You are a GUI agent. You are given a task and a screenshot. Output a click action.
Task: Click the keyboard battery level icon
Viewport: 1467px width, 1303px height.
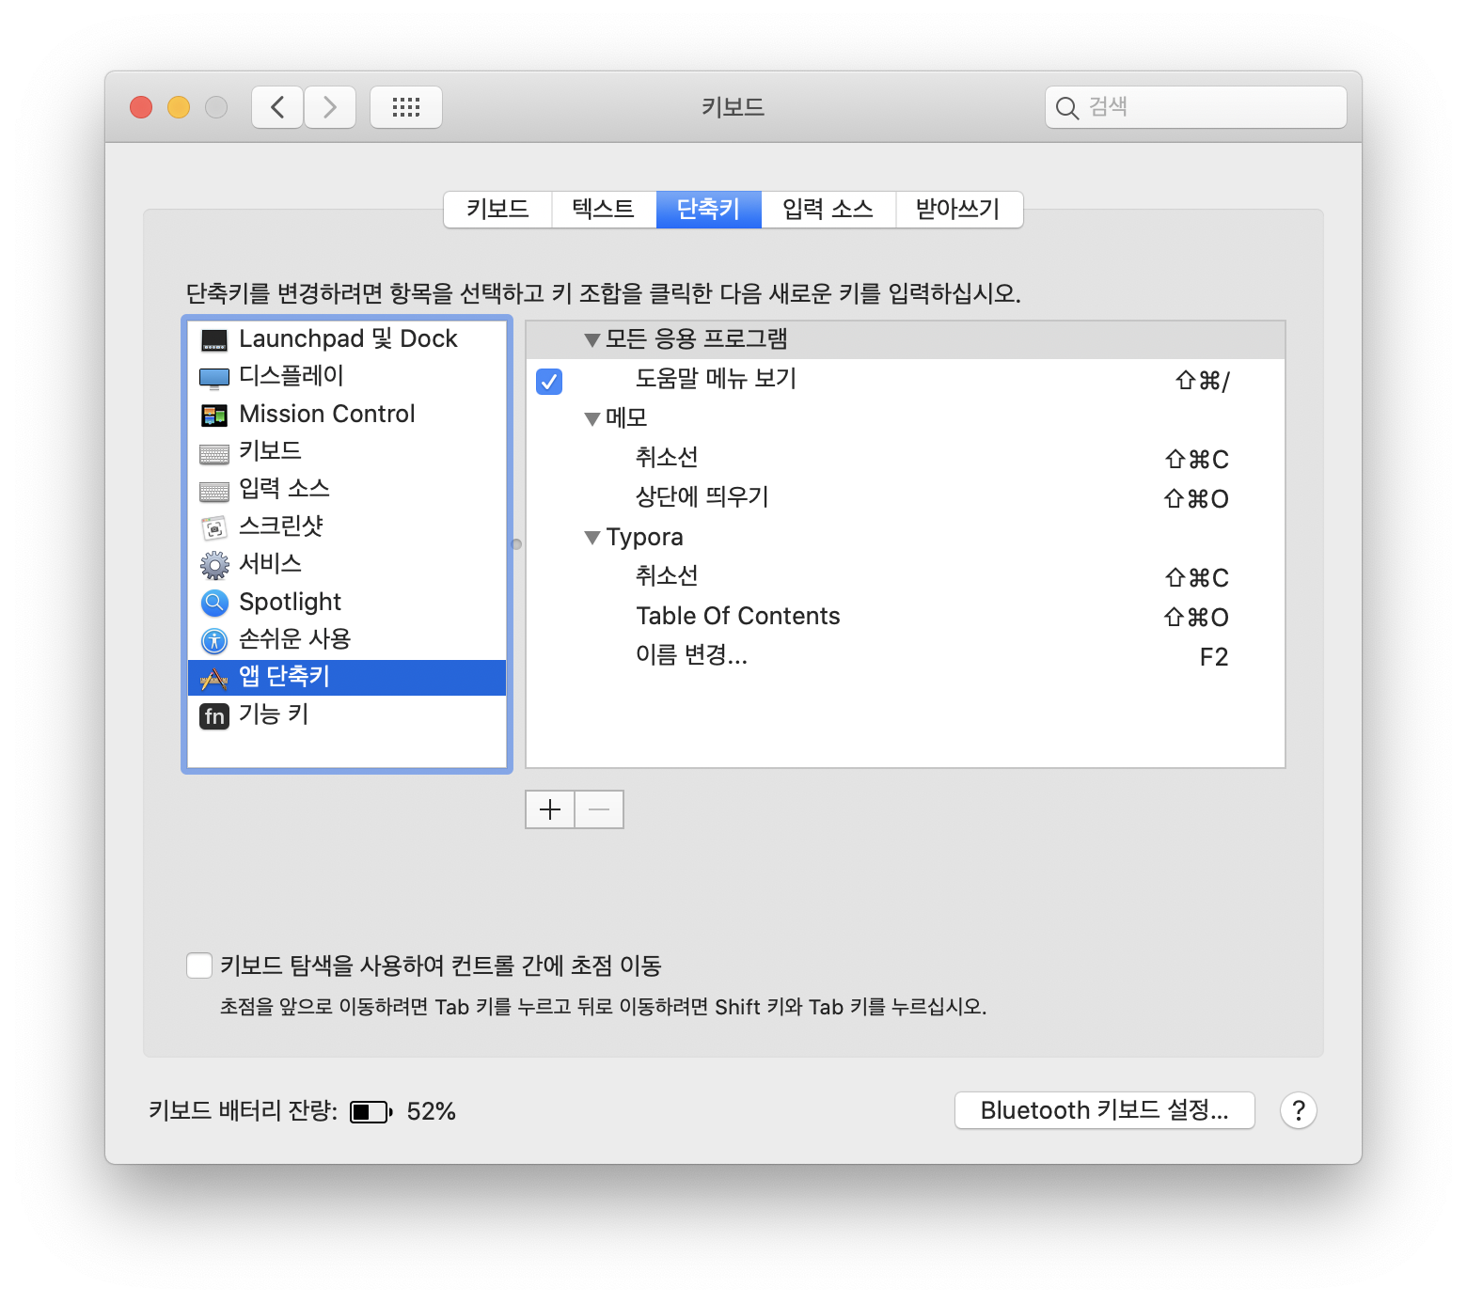pyautogui.click(x=371, y=1112)
